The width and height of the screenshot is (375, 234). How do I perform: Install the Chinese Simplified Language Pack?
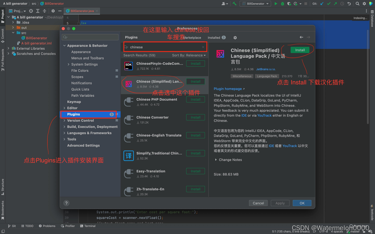(299, 50)
